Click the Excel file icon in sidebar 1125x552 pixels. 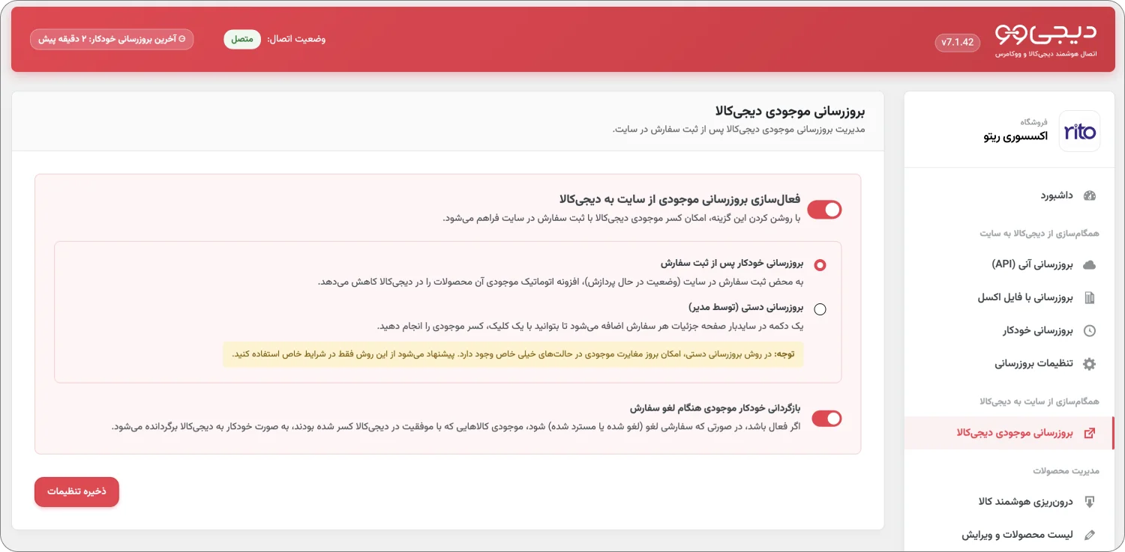(x=1090, y=297)
